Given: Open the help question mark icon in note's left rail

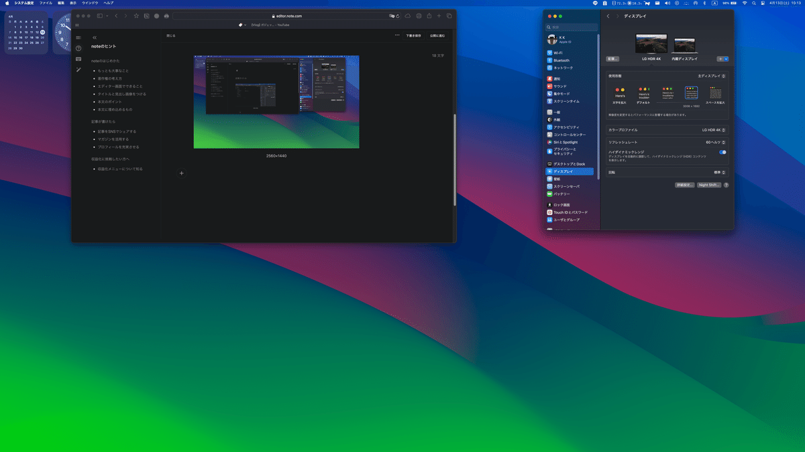Looking at the screenshot, I should pos(78,48).
